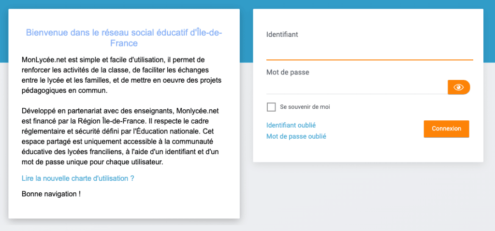
Task: Open Lire la nouvelle charte d'utilisation link
Action: (78, 178)
